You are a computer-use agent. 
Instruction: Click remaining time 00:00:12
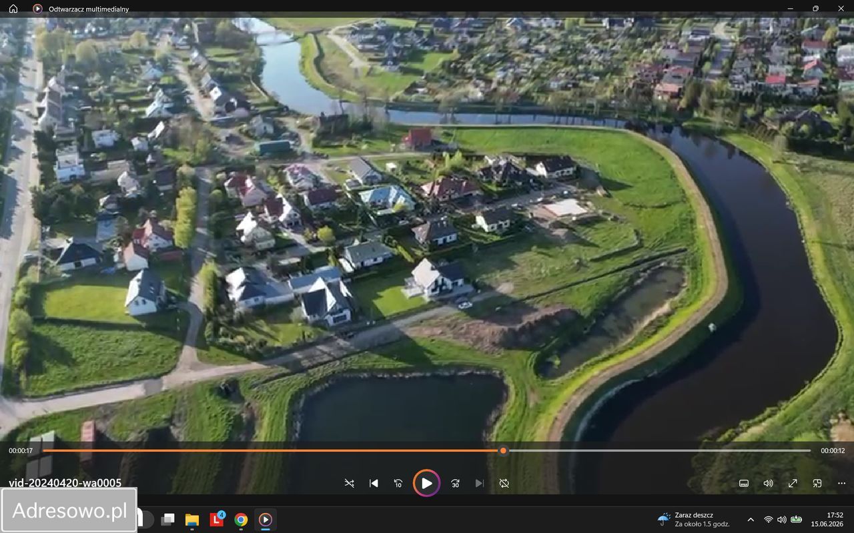[x=833, y=450]
